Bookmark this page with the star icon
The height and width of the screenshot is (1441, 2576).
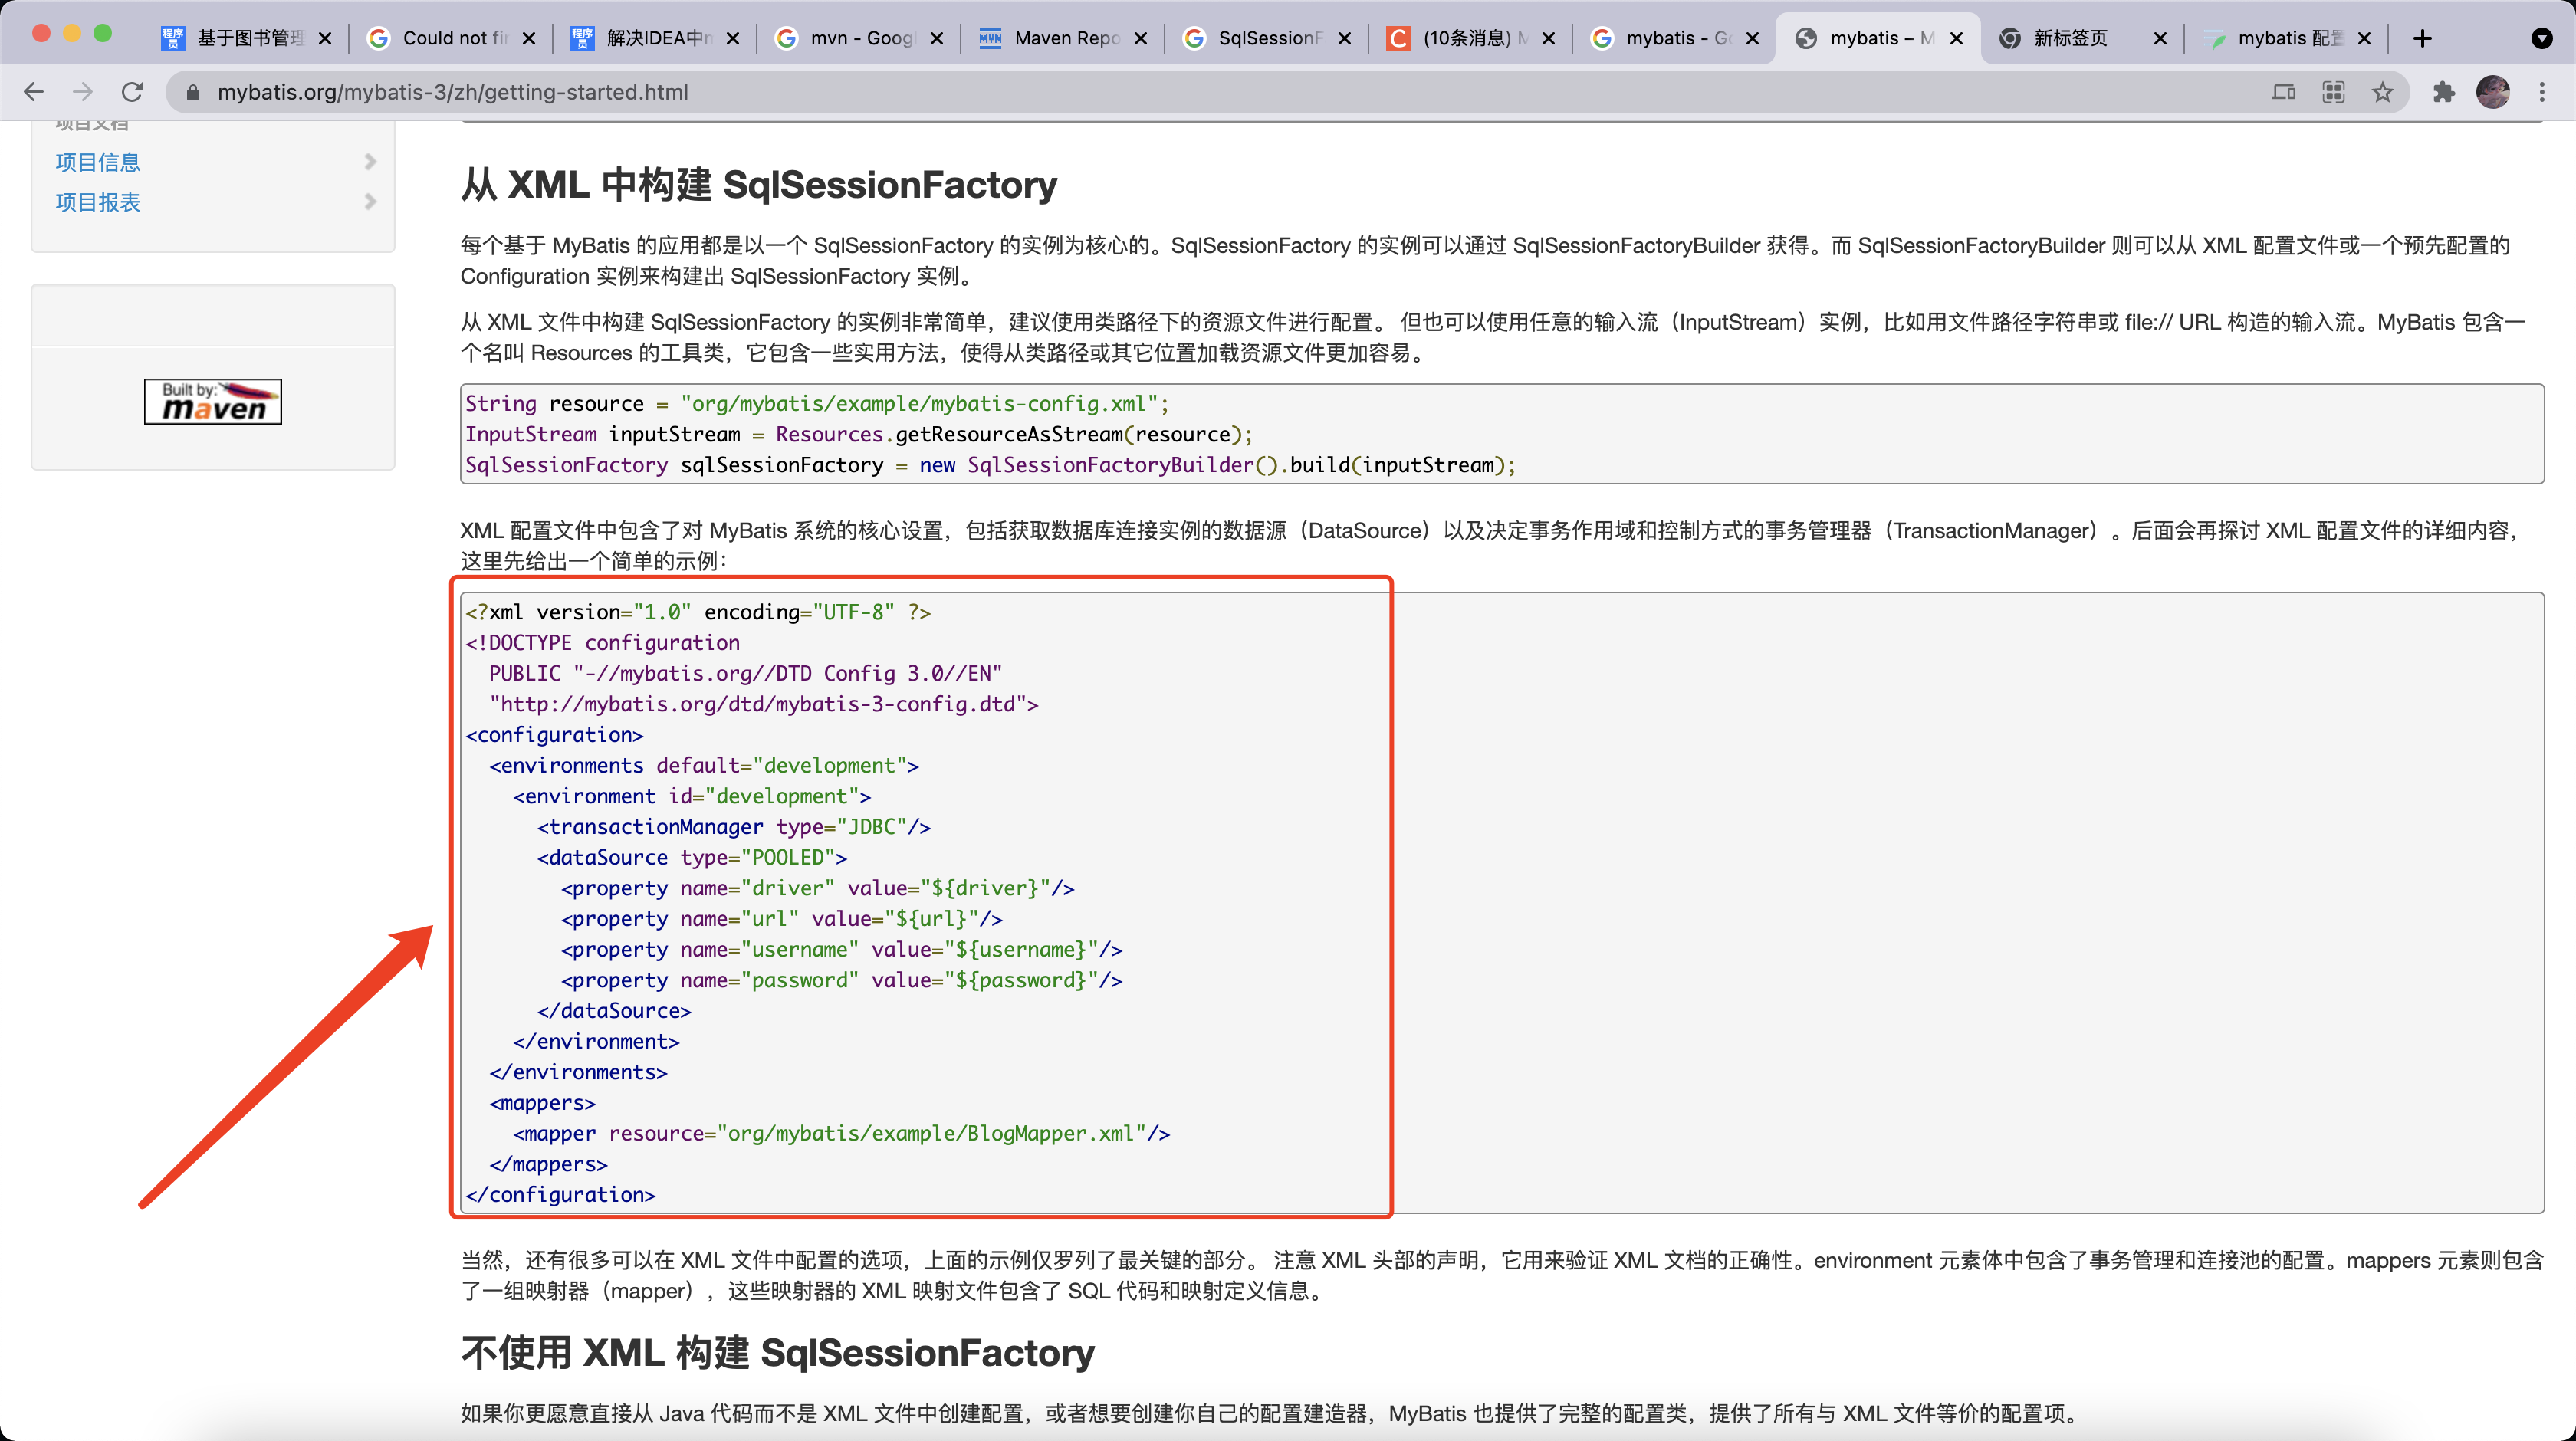[2383, 92]
